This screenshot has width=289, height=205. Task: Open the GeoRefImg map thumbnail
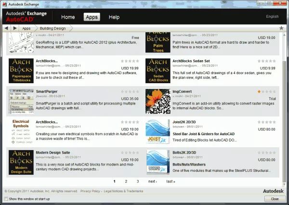click(21, 42)
